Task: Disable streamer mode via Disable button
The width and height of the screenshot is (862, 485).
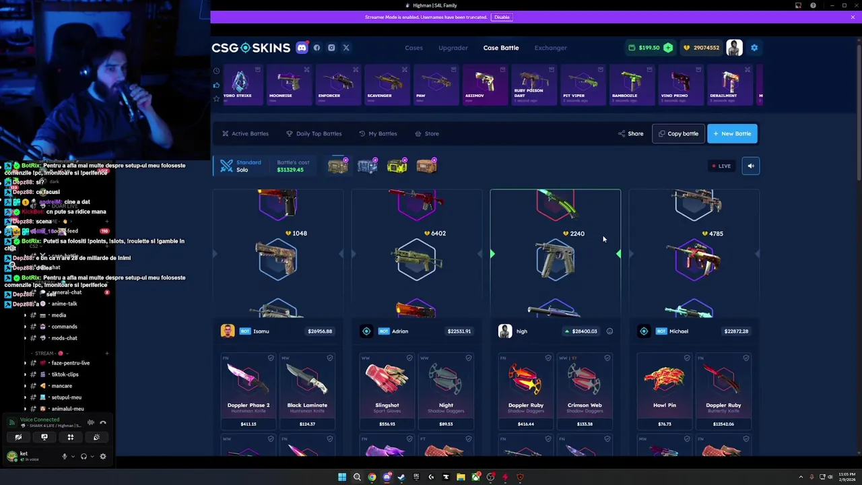Action: [x=502, y=17]
